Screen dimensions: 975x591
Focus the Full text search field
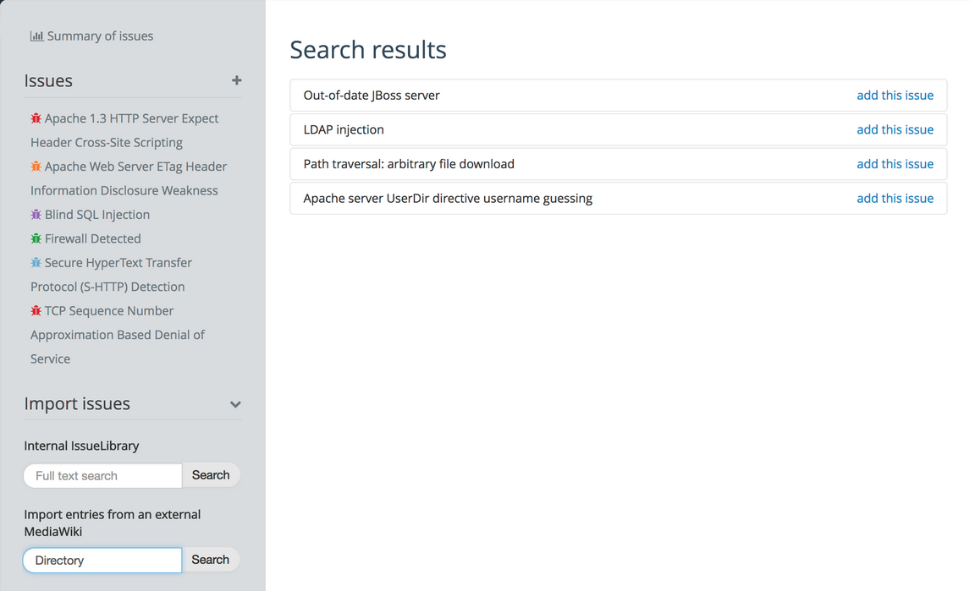tap(102, 475)
